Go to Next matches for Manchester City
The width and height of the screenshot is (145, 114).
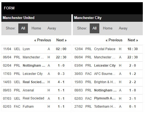133,40
